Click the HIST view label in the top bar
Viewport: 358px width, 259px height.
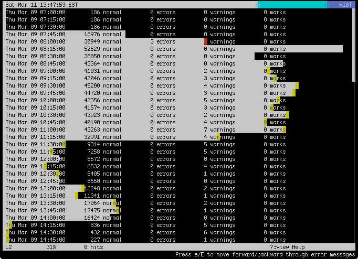click(345, 5)
